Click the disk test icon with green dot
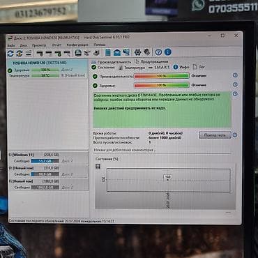 pyautogui.click(x=58, y=54)
